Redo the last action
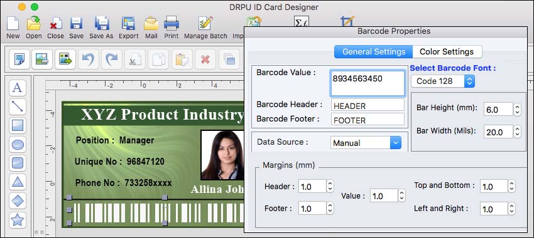 pyautogui.click(x=112, y=59)
